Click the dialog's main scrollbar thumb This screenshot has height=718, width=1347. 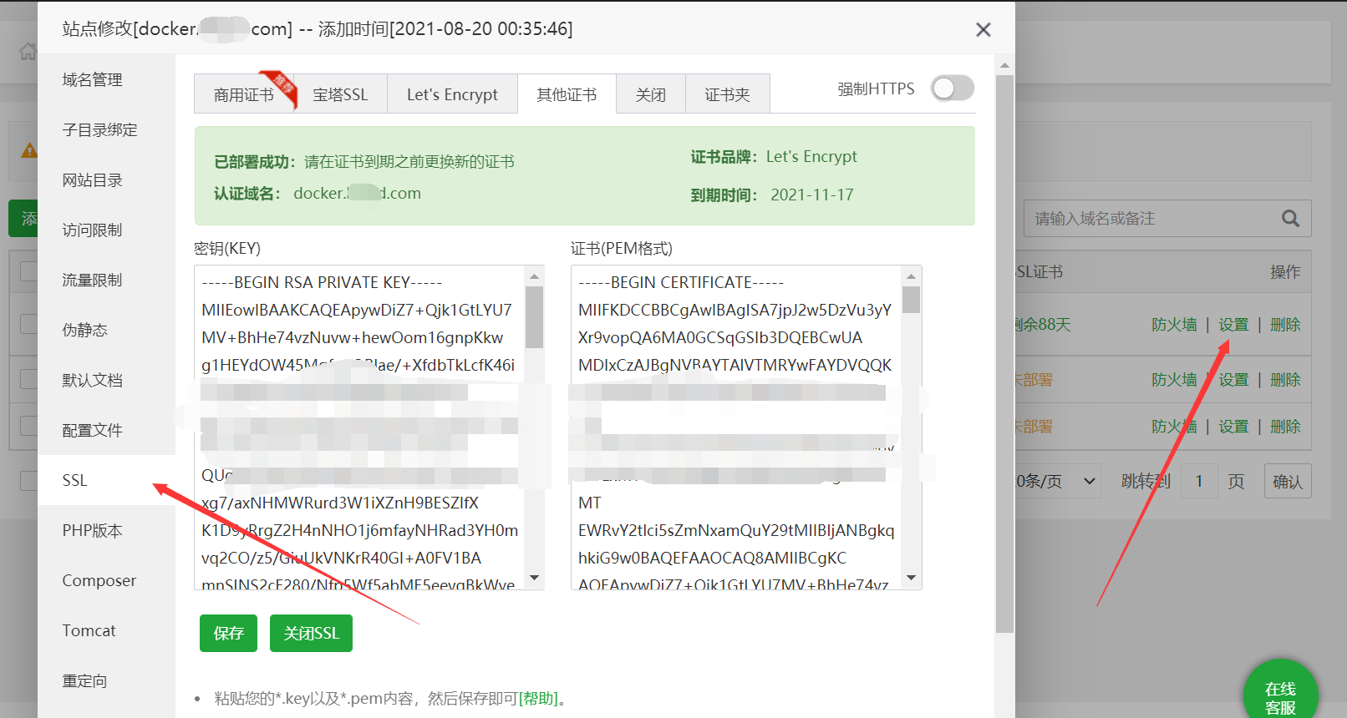[x=1004, y=354]
